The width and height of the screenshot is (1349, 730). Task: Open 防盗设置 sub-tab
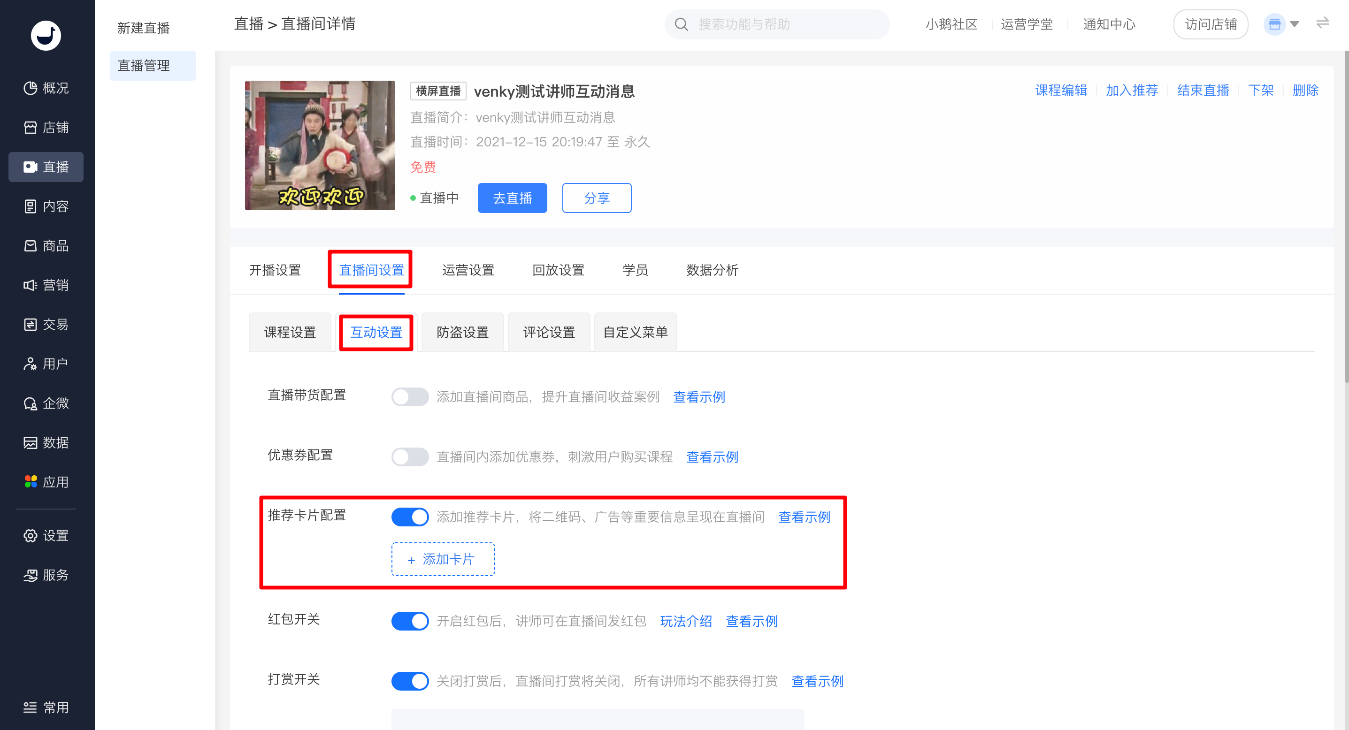click(x=462, y=332)
